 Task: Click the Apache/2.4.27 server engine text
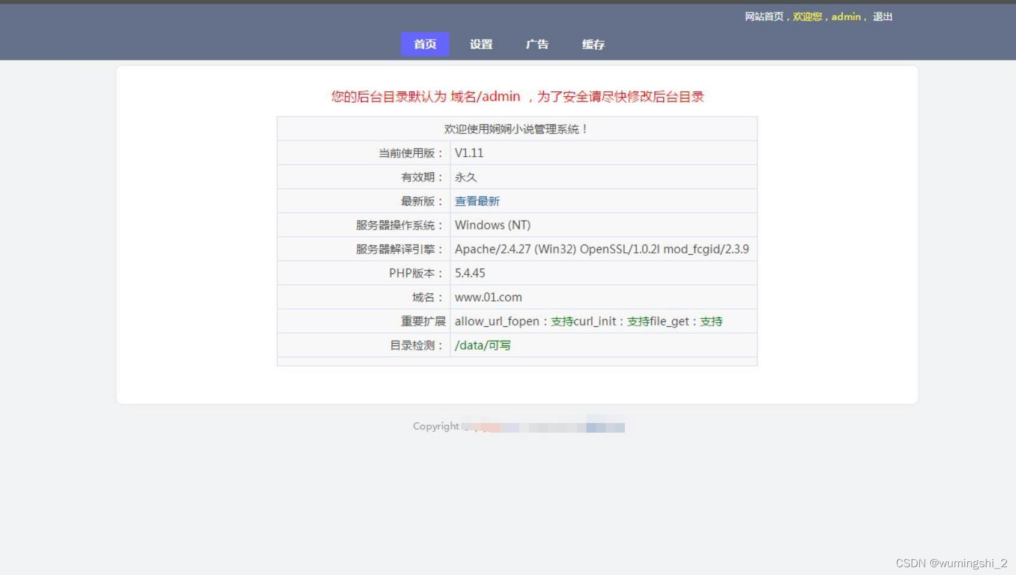click(602, 249)
